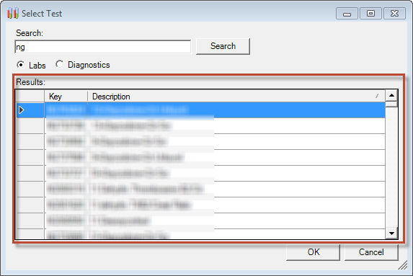Maximize the Select Test window
The width and height of the screenshot is (413, 276).
pyautogui.click(x=370, y=14)
